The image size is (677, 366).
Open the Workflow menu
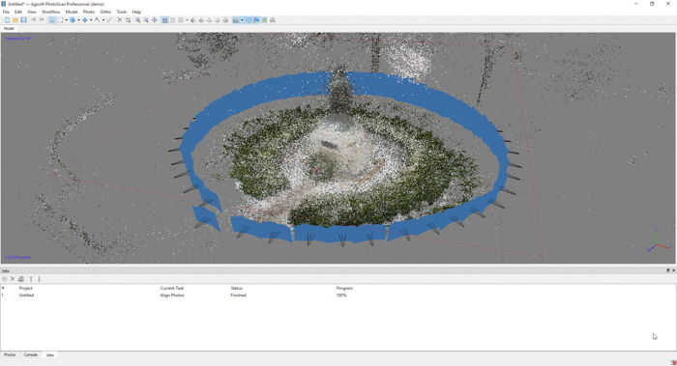(x=50, y=12)
